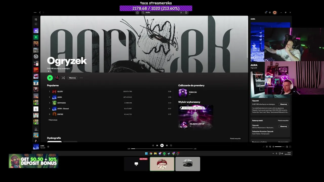Open Steam from the taskbar
Viewport: 324px width, 182px height.
pyautogui.click(x=169, y=153)
